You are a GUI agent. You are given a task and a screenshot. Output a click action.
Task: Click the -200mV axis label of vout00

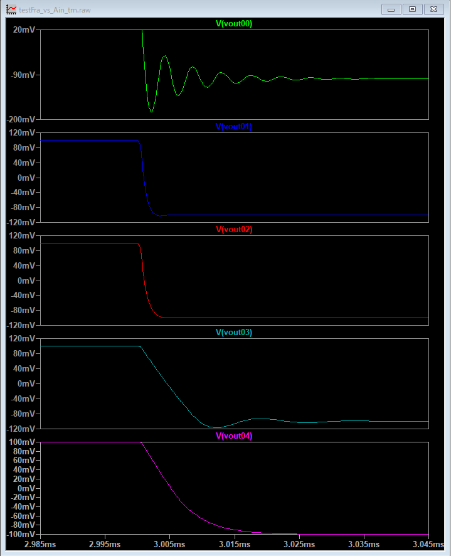point(21,119)
